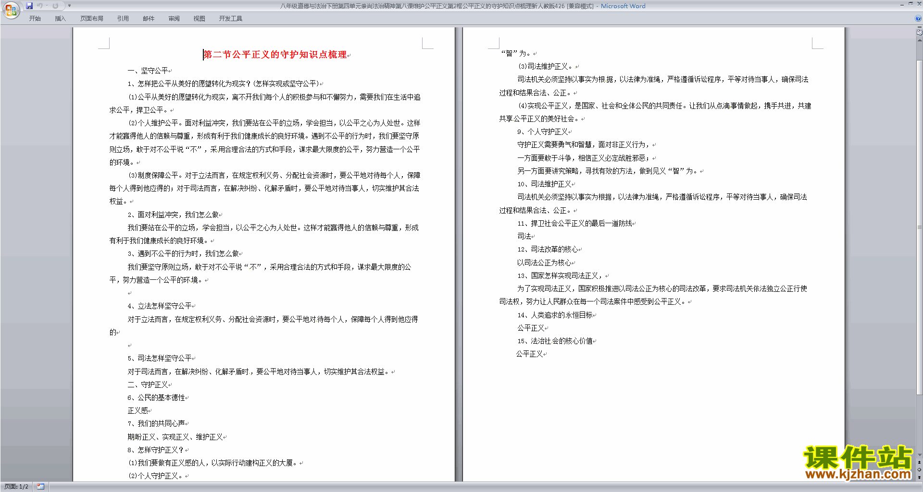This screenshot has width=923, height=492.
Task: Click the line 13、国家怎样实现司法正义，
Action: (x=561, y=276)
